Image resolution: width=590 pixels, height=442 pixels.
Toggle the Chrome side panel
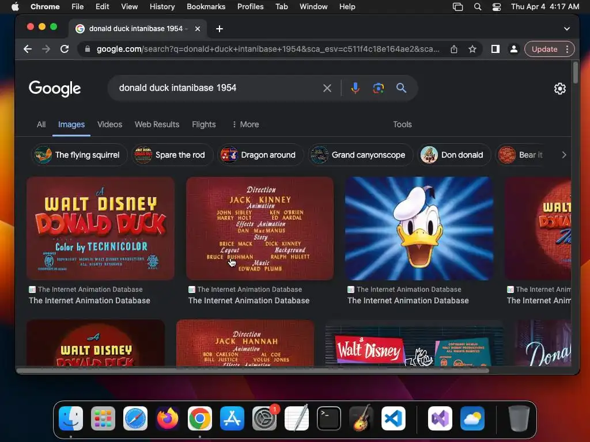[x=495, y=49]
